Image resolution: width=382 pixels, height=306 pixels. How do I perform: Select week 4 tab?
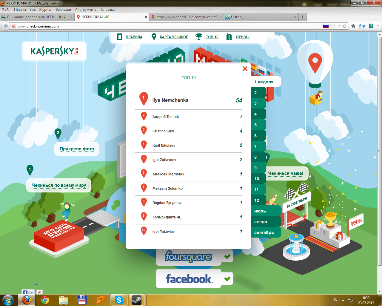(258, 114)
